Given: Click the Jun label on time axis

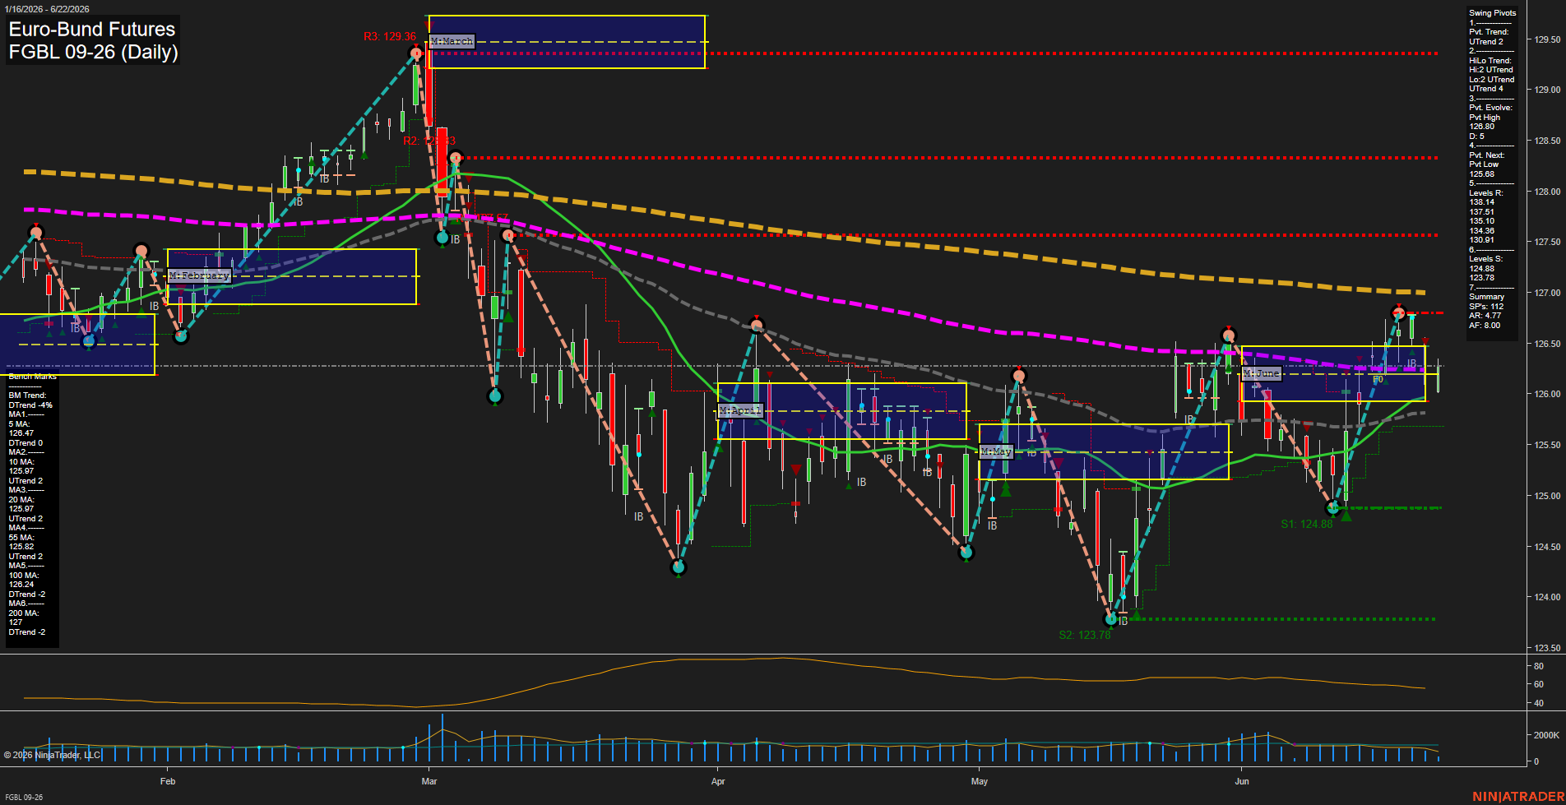Looking at the screenshot, I should click(x=1242, y=781).
